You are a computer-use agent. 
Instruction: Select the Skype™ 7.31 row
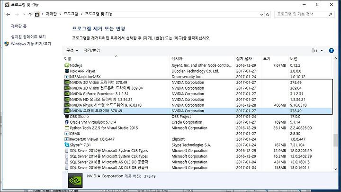198,145
